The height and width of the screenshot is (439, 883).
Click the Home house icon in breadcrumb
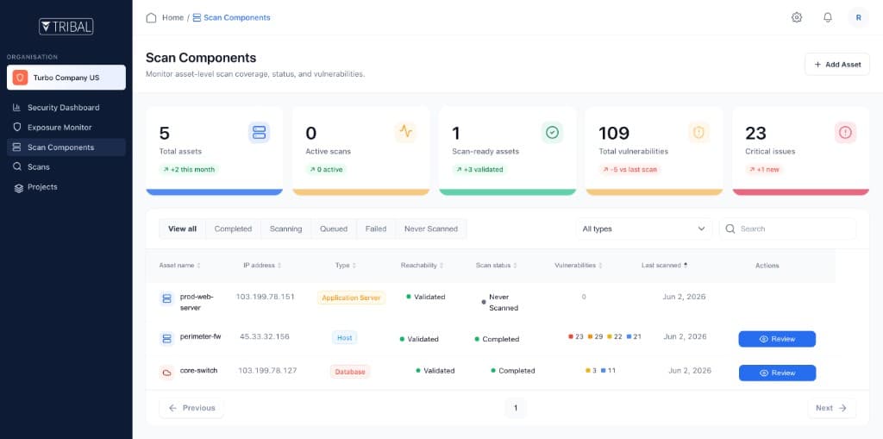tap(151, 17)
